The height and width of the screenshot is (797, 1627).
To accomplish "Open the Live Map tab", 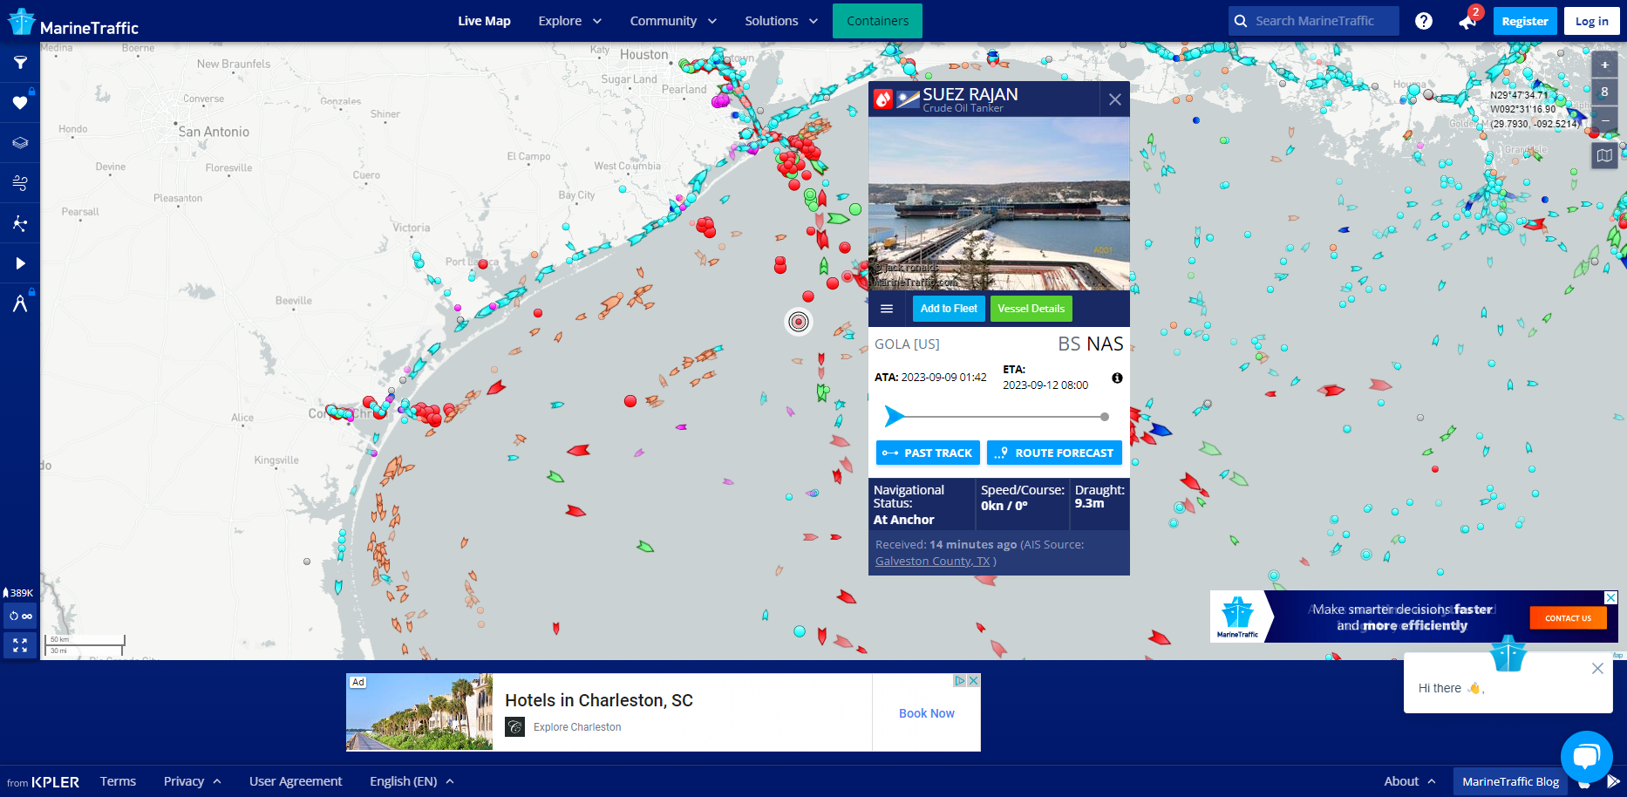I will [x=484, y=21].
